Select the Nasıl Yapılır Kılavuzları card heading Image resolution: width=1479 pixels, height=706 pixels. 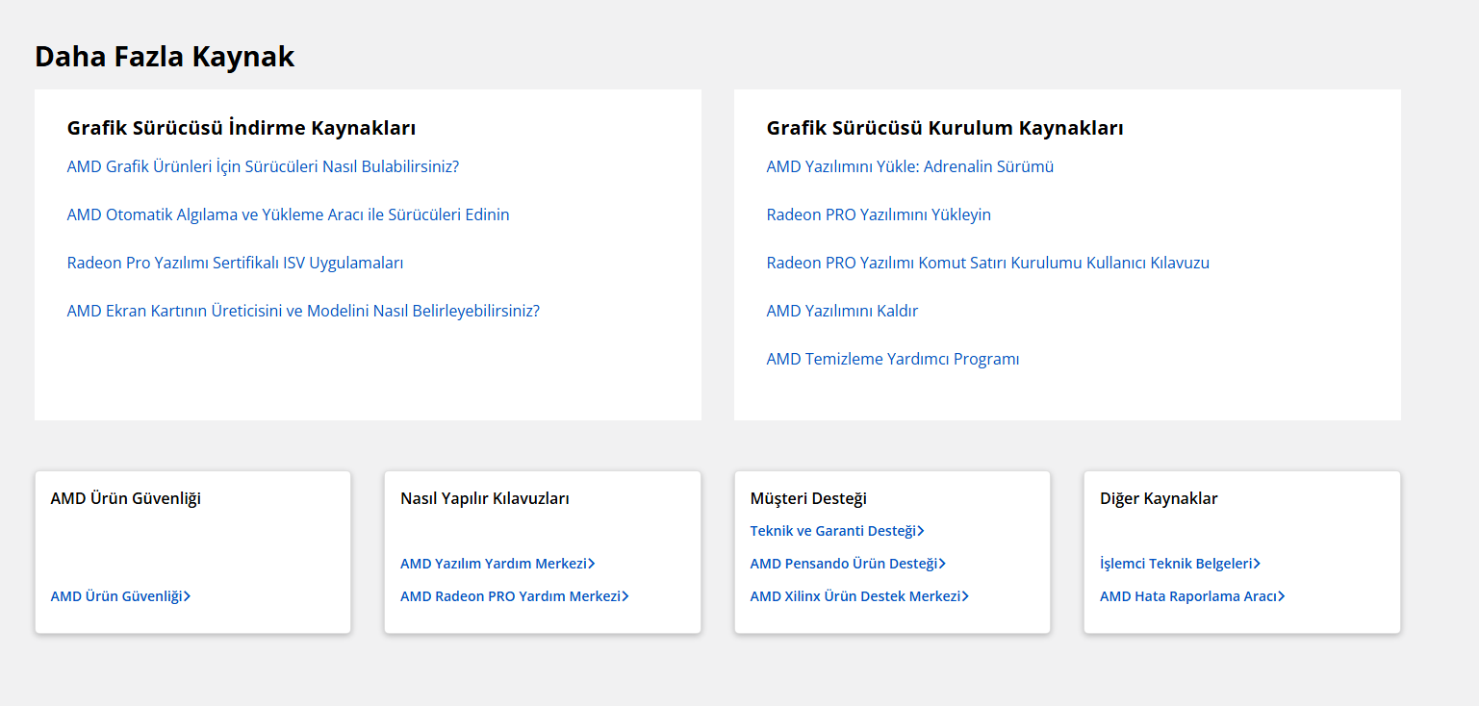[485, 498]
